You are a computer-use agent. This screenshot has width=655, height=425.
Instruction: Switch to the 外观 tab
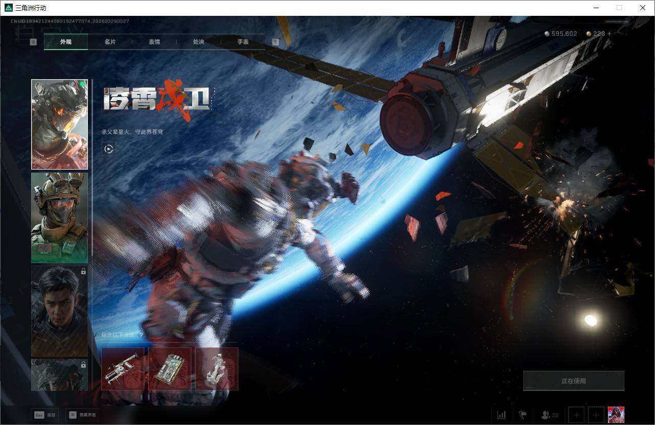click(x=66, y=42)
